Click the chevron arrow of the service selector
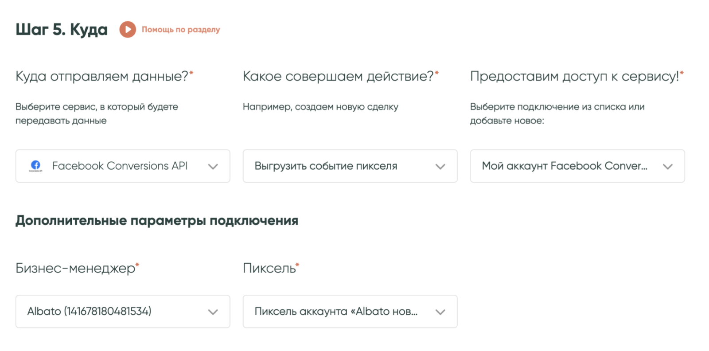This screenshot has width=709, height=351. [213, 167]
